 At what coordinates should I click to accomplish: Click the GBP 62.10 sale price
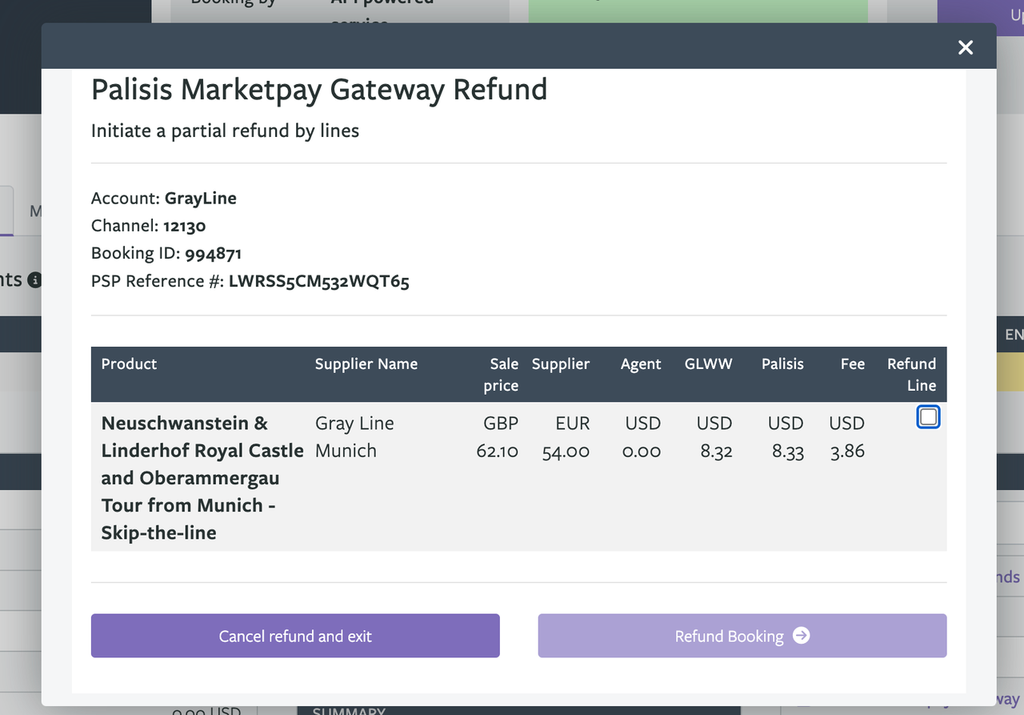click(498, 437)
